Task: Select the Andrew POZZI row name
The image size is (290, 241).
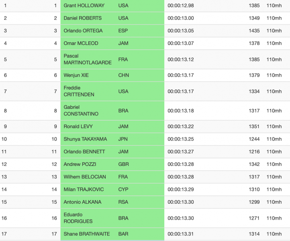Action: coord(80,164)
